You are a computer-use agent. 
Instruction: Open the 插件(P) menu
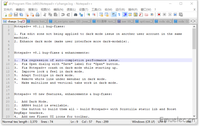tap(133, 10)
